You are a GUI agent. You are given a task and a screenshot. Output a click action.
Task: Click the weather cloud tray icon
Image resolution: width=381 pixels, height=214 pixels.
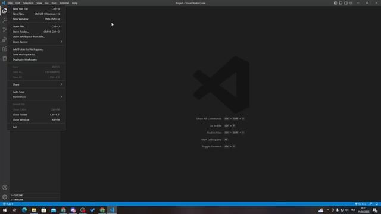[321, 210]
